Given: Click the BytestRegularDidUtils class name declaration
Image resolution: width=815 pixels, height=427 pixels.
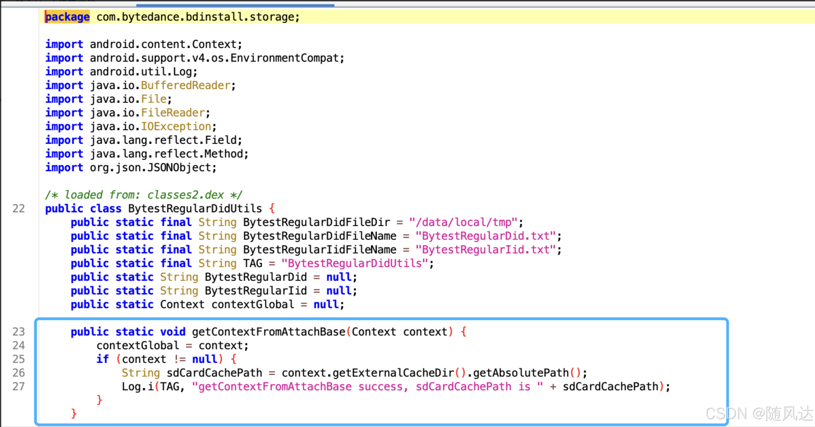Looking at the screenshot, I should point(195,209).
